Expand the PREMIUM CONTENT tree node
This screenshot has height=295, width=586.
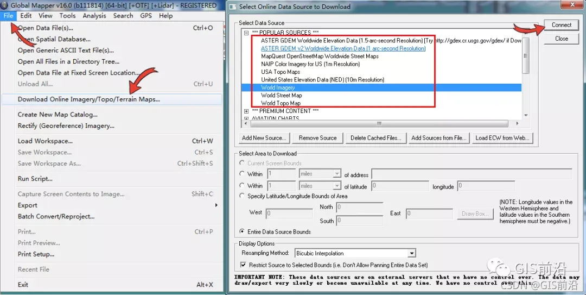[246, 111]
